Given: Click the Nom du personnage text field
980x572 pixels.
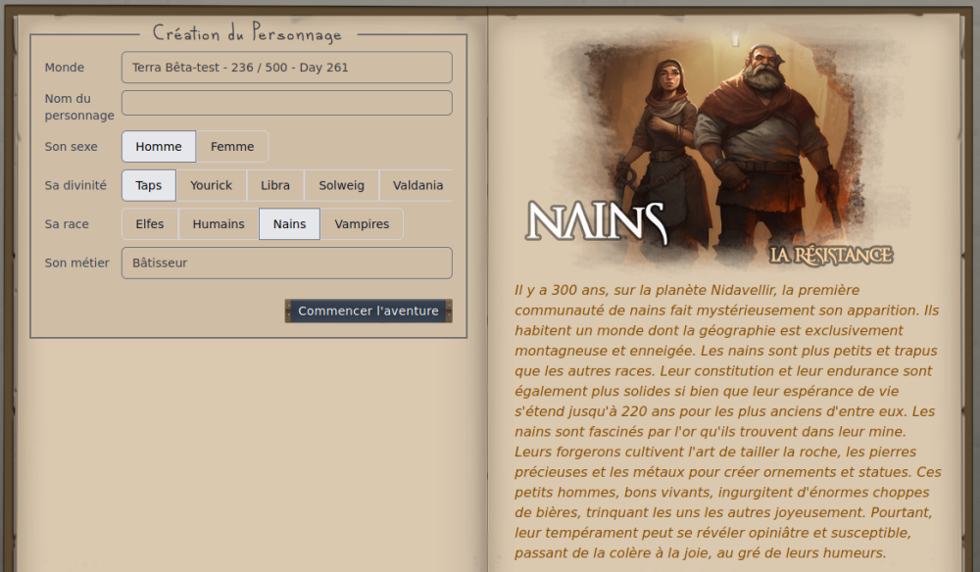Looking at the screenshot, I should 286,103.
